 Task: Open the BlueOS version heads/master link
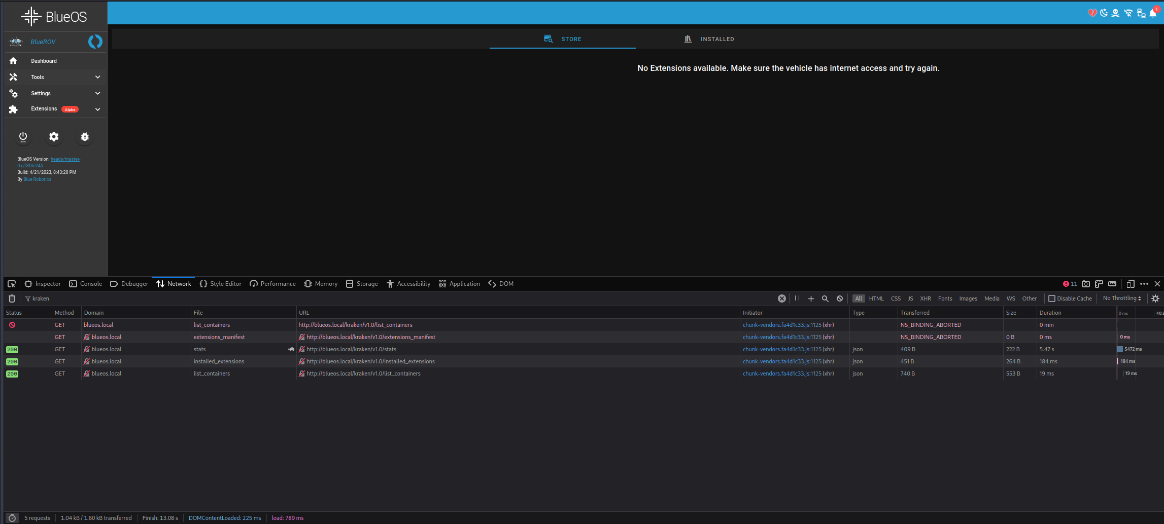65,159
